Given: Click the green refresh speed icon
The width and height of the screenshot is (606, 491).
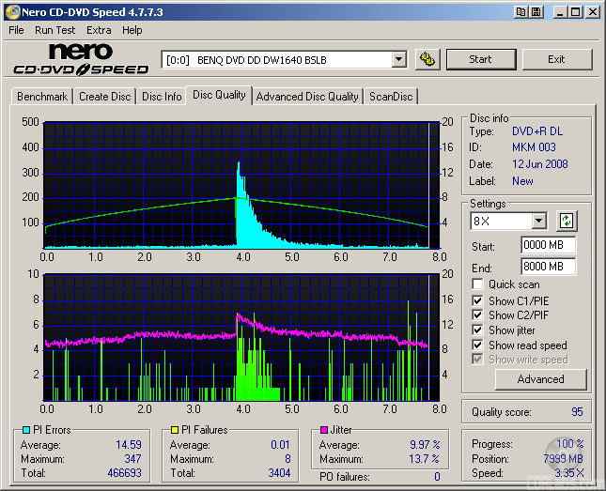Looking at the screenshot, I should [567, 222].
